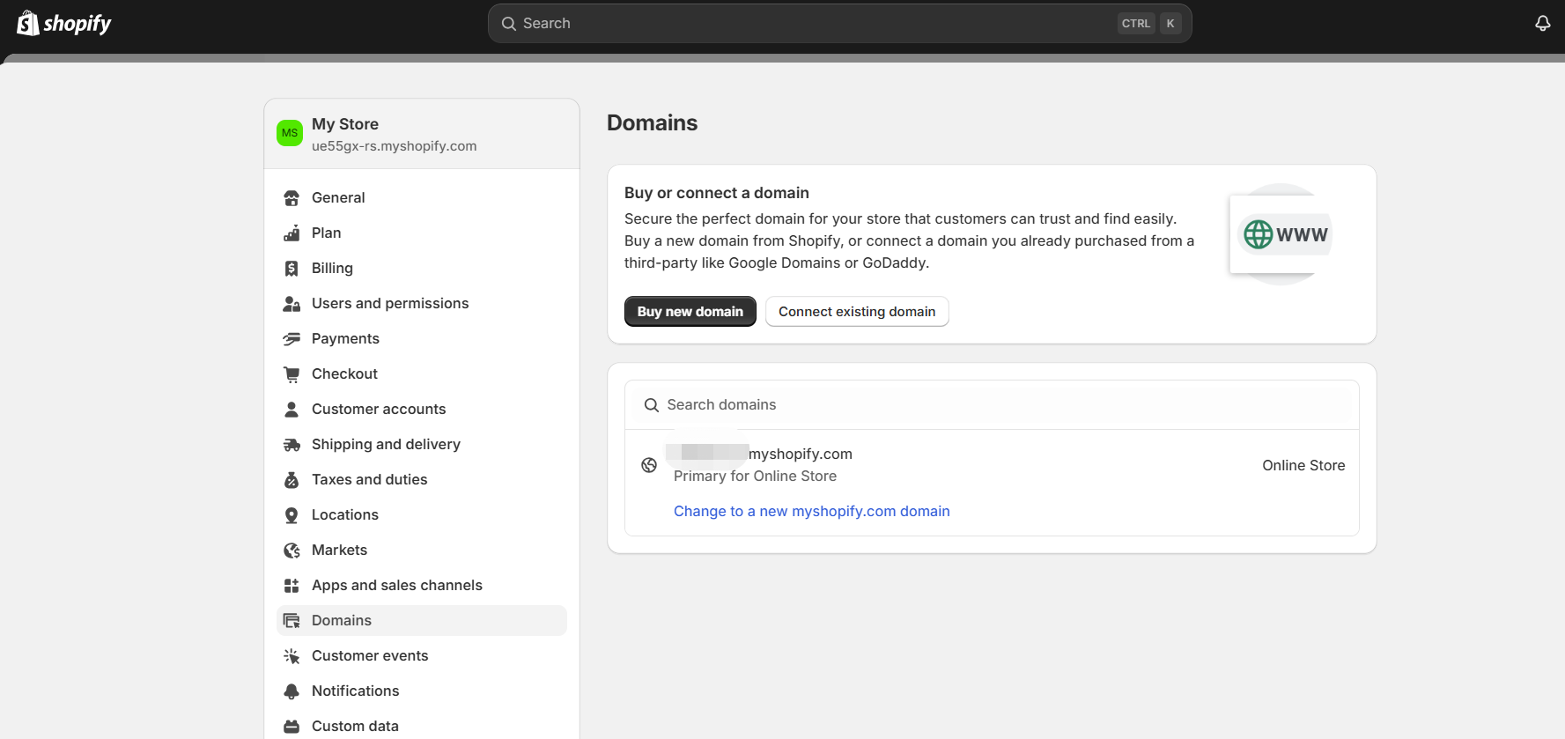Open the notifications bell in top bar
The width and height of the screenshot is (1565, 739).
click(1542, 24)
